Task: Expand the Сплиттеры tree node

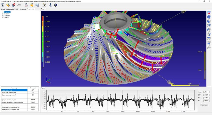Action: pos(3,15)
